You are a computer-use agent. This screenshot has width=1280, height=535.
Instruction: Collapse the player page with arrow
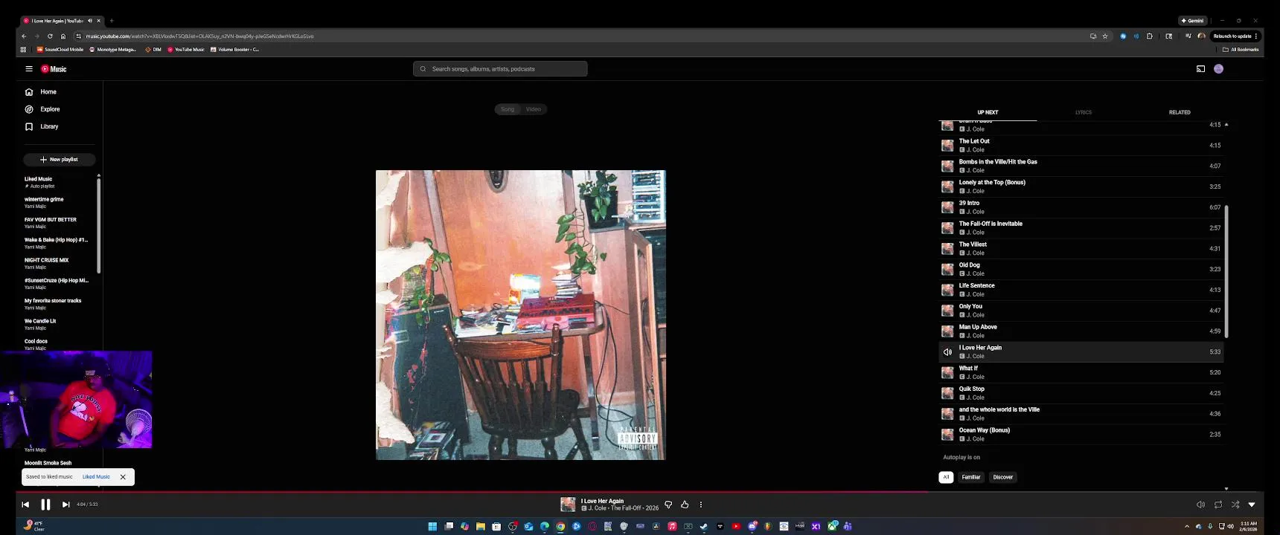click(x=1252, y=505)
